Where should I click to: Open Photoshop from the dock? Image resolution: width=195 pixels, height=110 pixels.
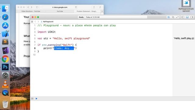tap(5, 67)
